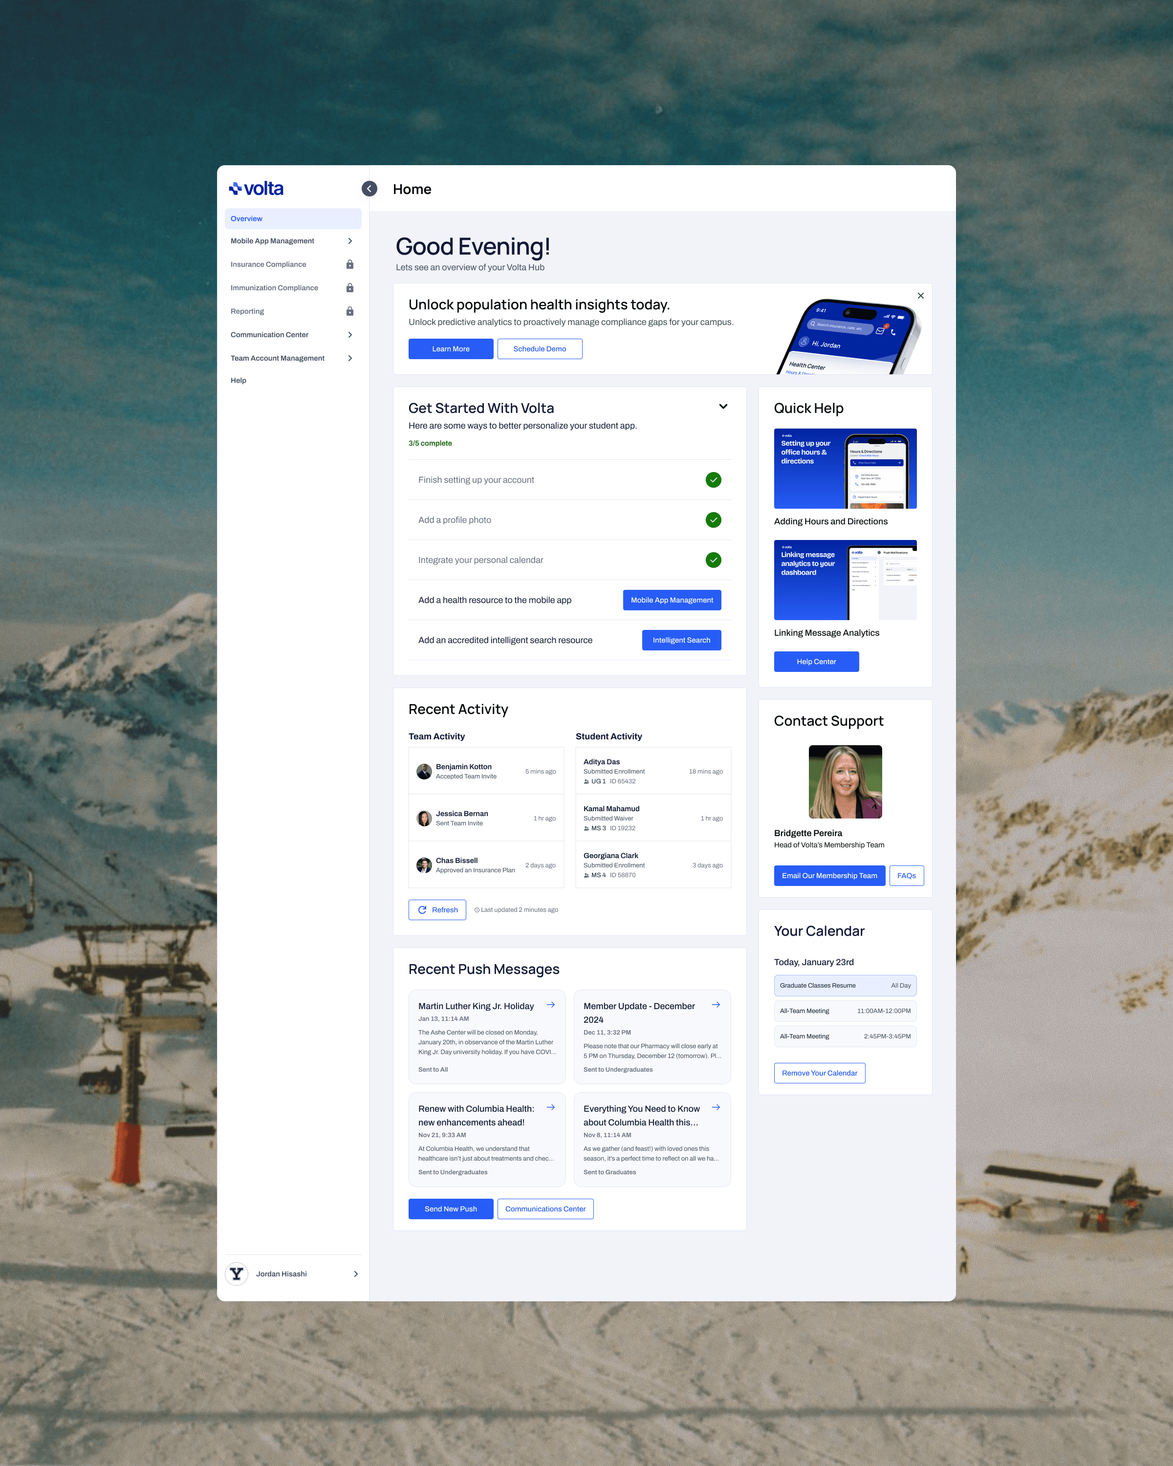Click arrow on Renew with Columbia Health message
Screen dimensions: 1173x1466
[x=551, y=1108]
